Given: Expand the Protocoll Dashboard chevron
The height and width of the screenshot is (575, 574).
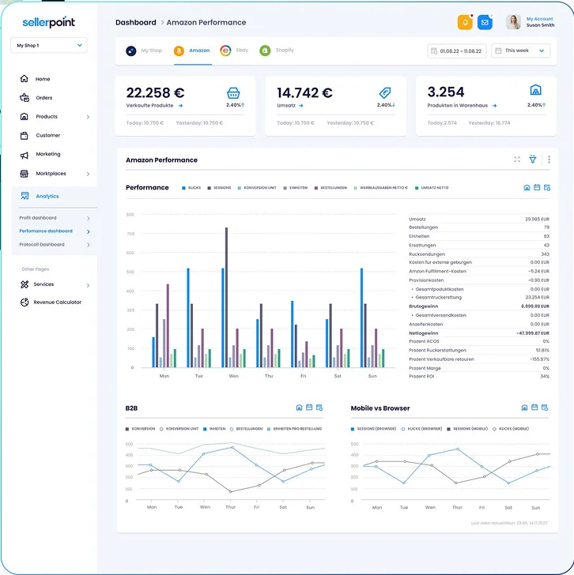Looking at the screenshot, I should 89,245.
